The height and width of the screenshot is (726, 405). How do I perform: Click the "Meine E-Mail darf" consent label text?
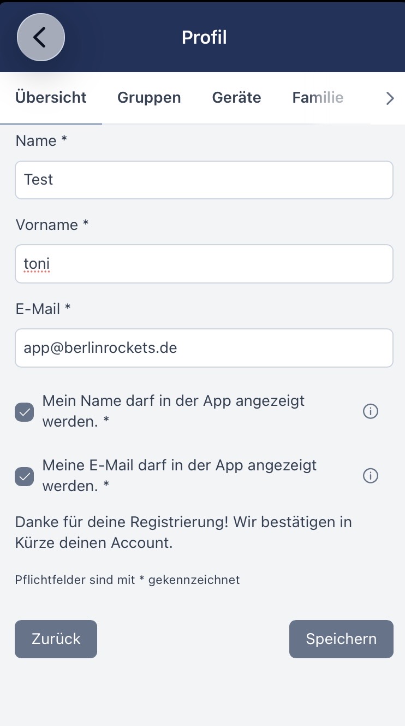tap(180, 475)
